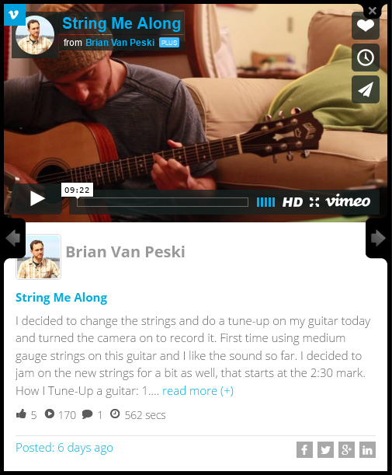Share on Google Plus icon
The image size is (392, 475).
[346, 449]
